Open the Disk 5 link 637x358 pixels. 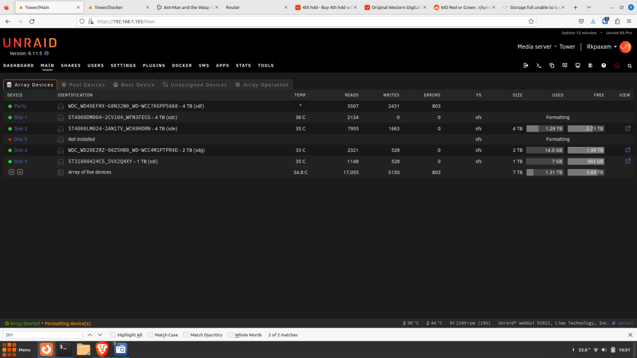[21, 162]
